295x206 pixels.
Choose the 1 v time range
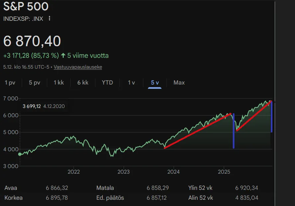(x=132, y=83)
